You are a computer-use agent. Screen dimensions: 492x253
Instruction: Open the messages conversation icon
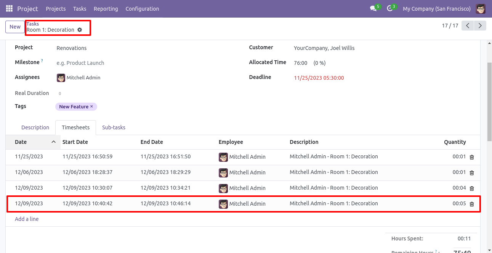(x=373, y=8)
